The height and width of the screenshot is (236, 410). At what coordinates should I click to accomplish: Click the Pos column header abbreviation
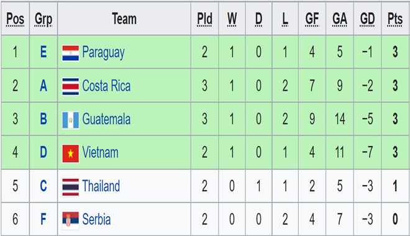coord(15,19)
